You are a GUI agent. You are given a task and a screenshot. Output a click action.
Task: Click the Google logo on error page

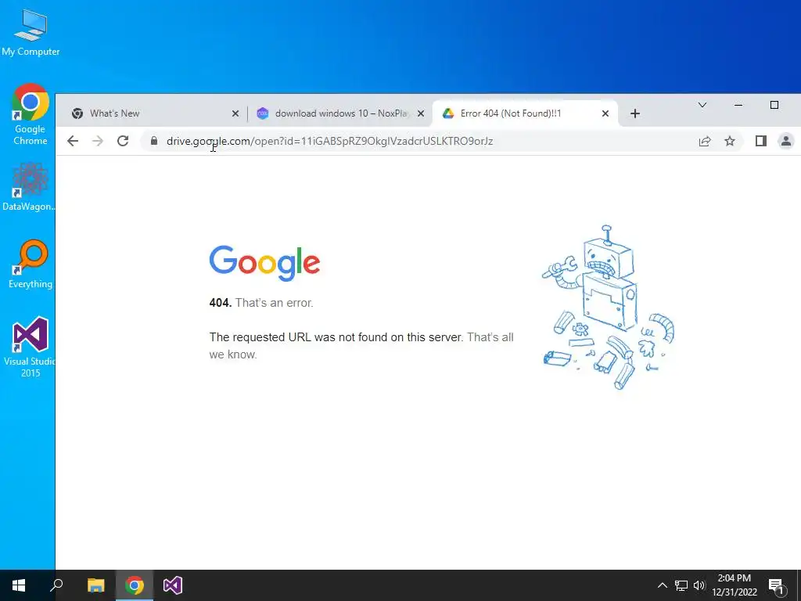tap(264, 263)
